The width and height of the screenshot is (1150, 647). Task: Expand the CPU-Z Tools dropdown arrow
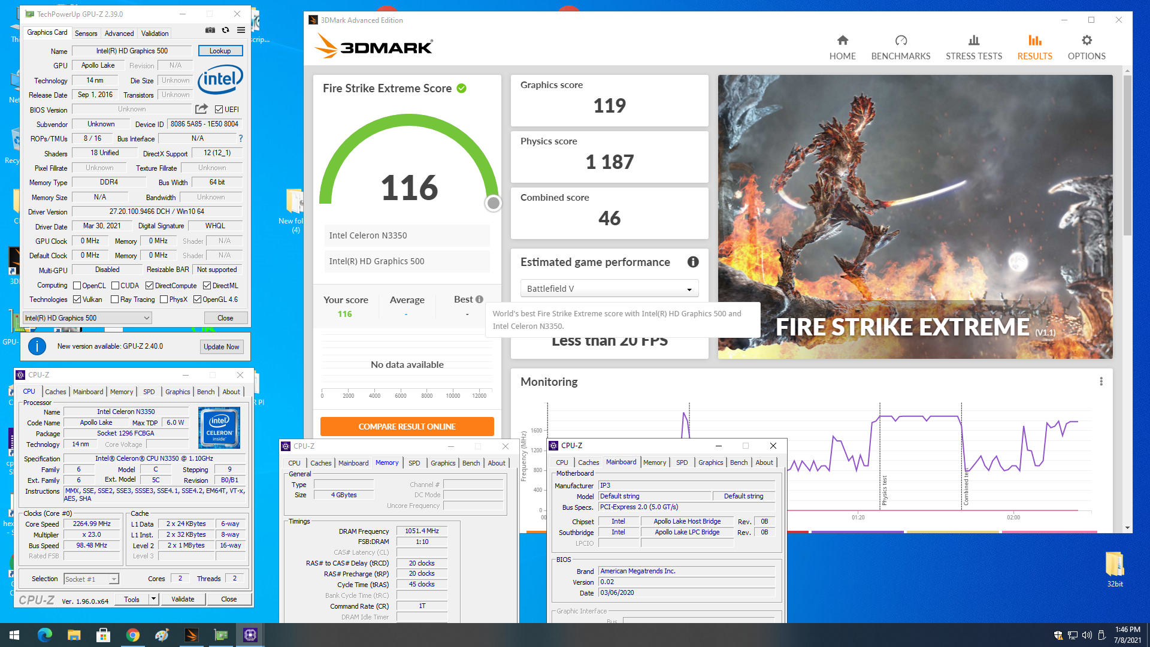tap(153, 599)
